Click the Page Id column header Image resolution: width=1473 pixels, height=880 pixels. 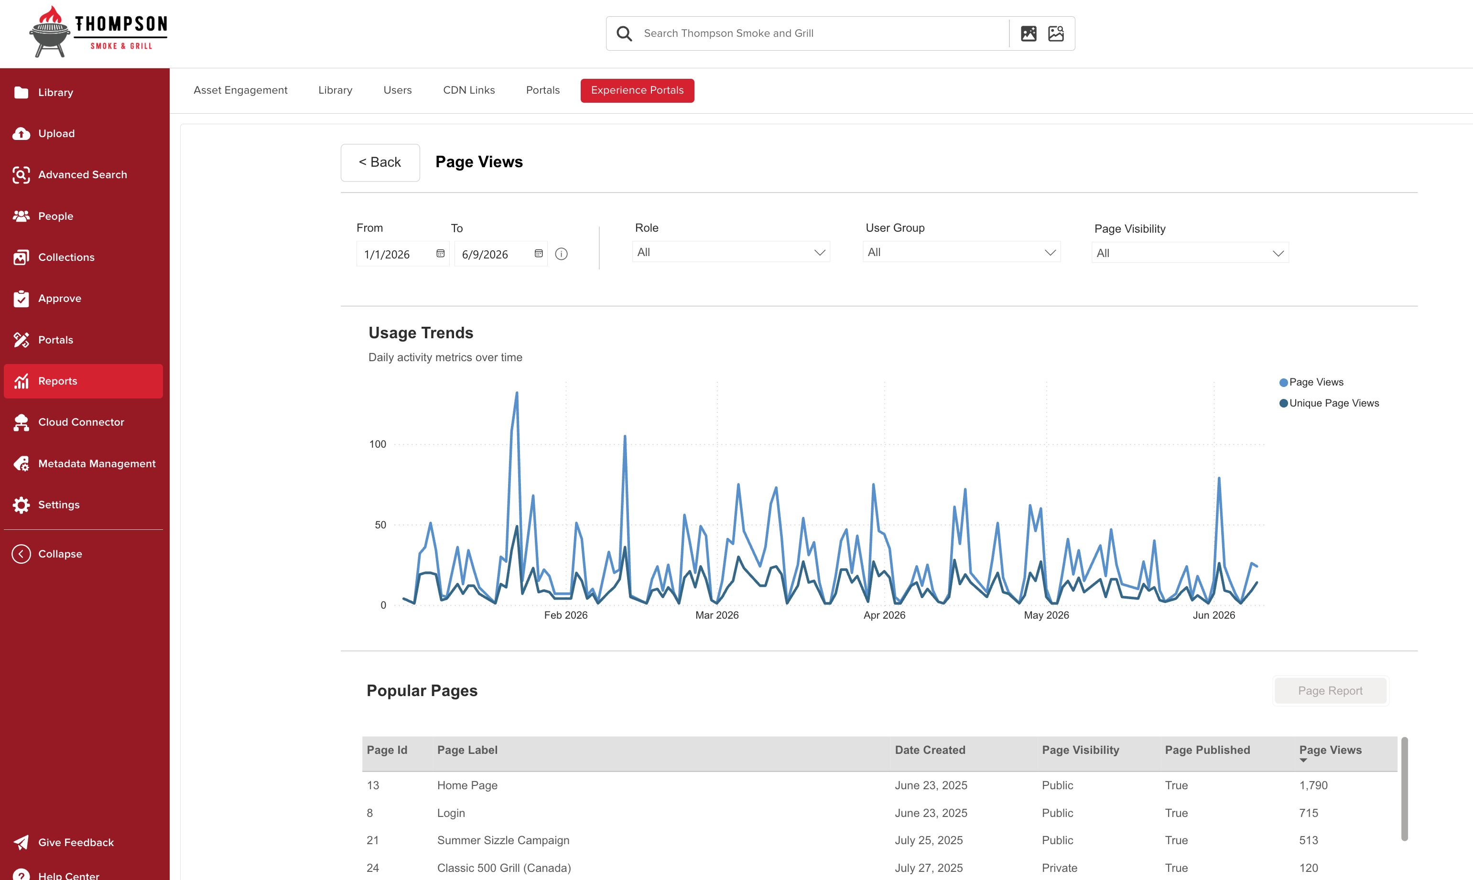[387, 750]
